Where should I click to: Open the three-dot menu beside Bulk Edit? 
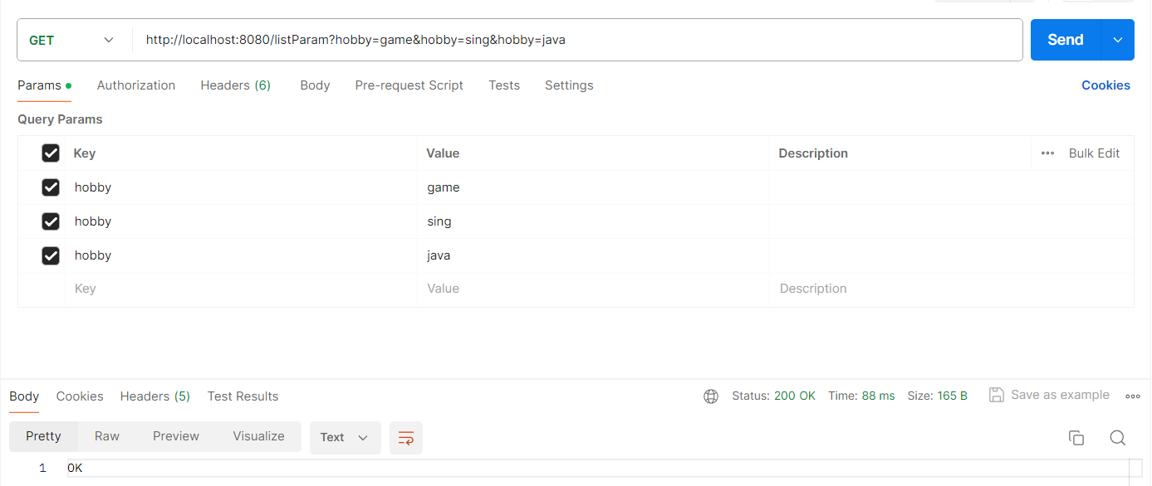[1047, 153]
